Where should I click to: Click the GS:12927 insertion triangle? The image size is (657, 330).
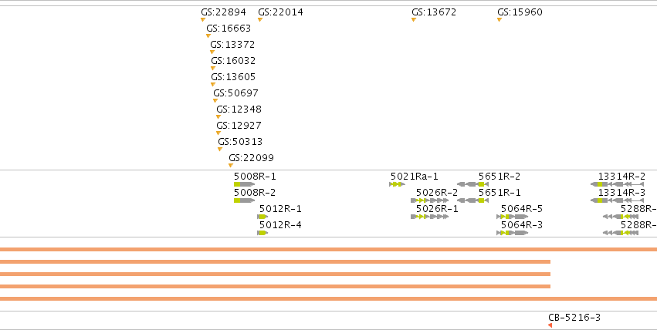pos(218,133)
